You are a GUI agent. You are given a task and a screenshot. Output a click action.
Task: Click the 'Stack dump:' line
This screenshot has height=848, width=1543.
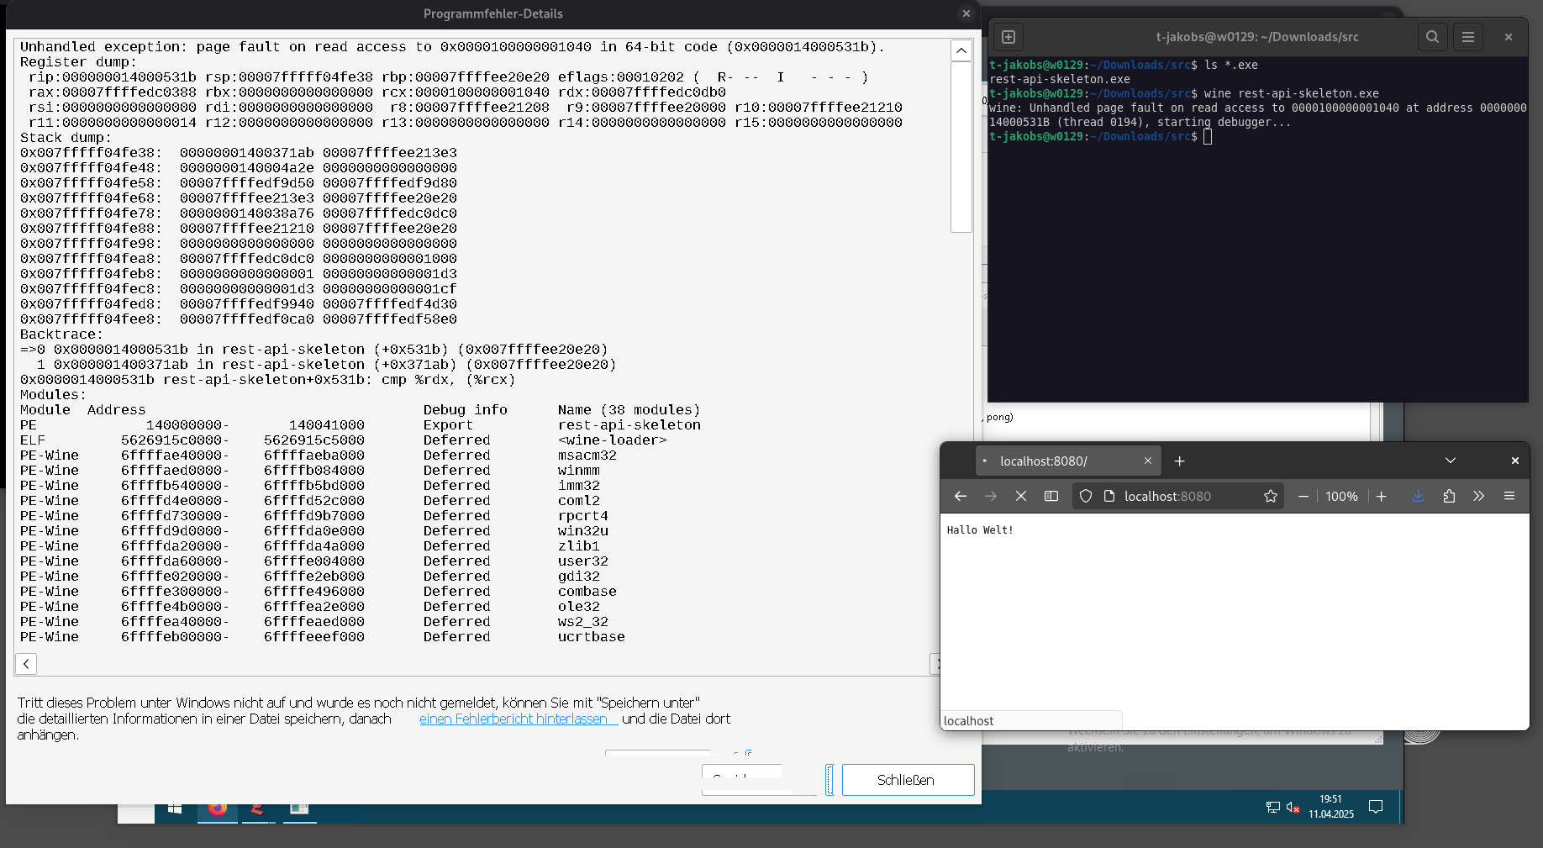click(66, 138)
